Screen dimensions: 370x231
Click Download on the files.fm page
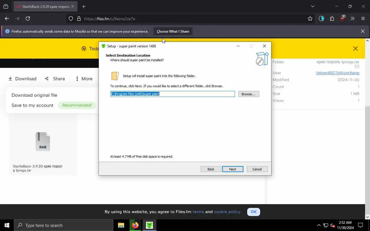click(22, 79)
